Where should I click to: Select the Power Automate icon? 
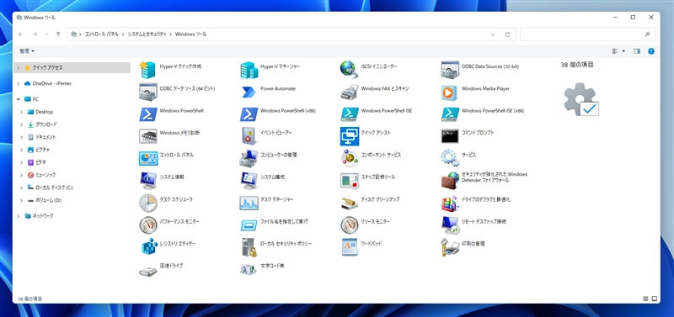(249, 92)
